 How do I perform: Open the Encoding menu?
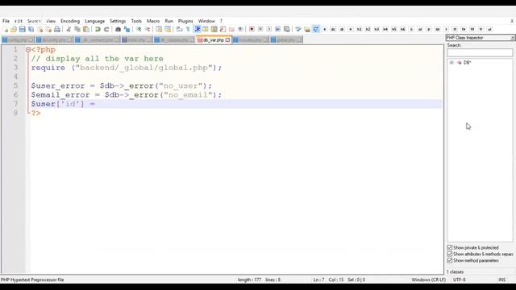point(70,21)
